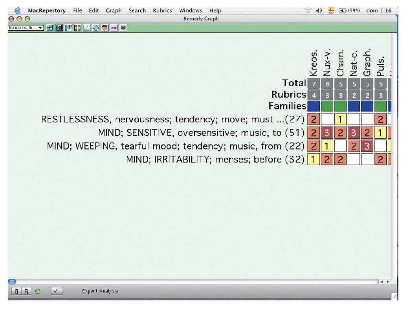Open the battery status menu showing 99%

click(x=349, y=11)
